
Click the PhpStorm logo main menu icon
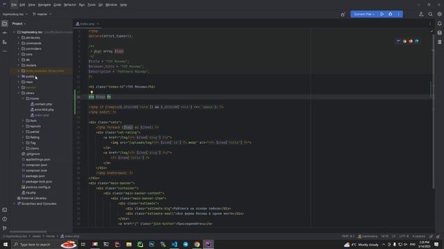(x=5, y=5)
